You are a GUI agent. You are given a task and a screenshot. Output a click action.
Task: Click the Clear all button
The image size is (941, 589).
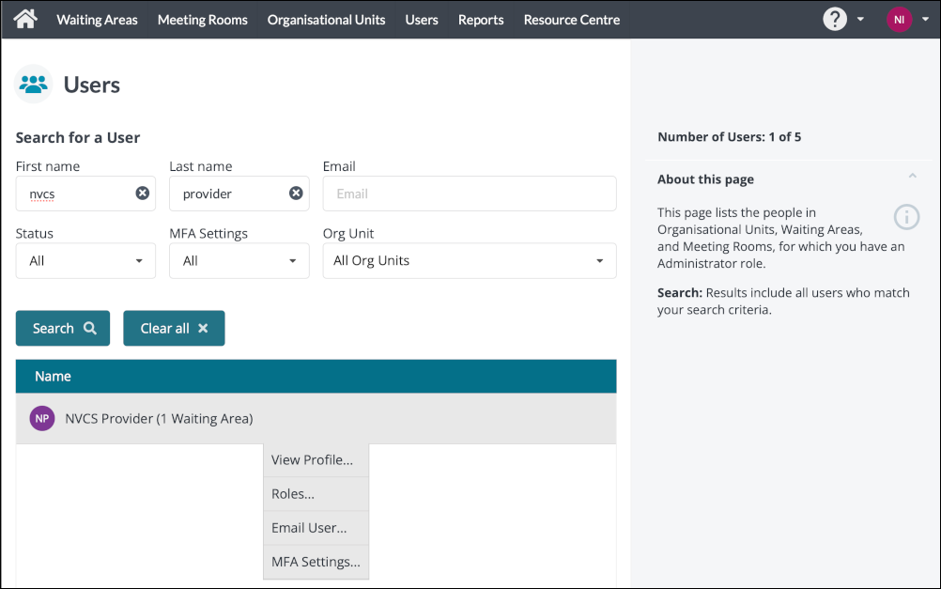click(174, 328)
